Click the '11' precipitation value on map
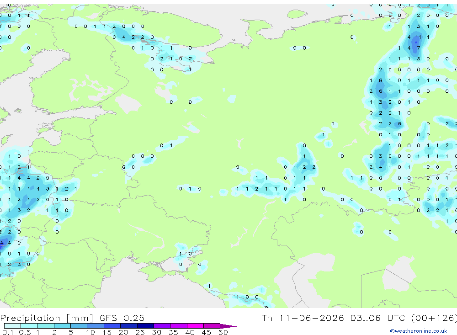Screen dimensions: 457x335 (418, 37)
